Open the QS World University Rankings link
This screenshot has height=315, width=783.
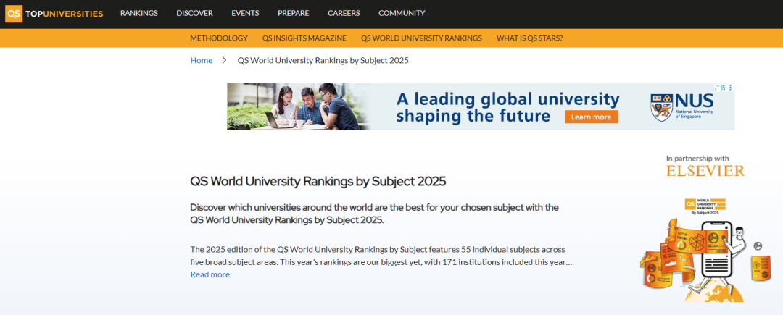[421, 38]
